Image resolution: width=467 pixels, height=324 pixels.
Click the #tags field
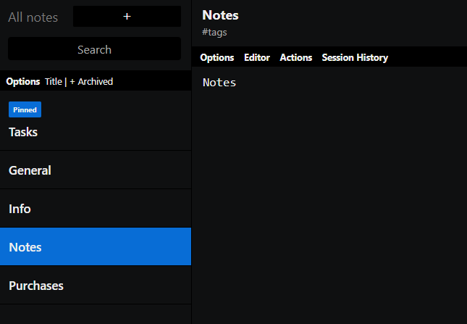pyautogui.click(x=214, y=32)
